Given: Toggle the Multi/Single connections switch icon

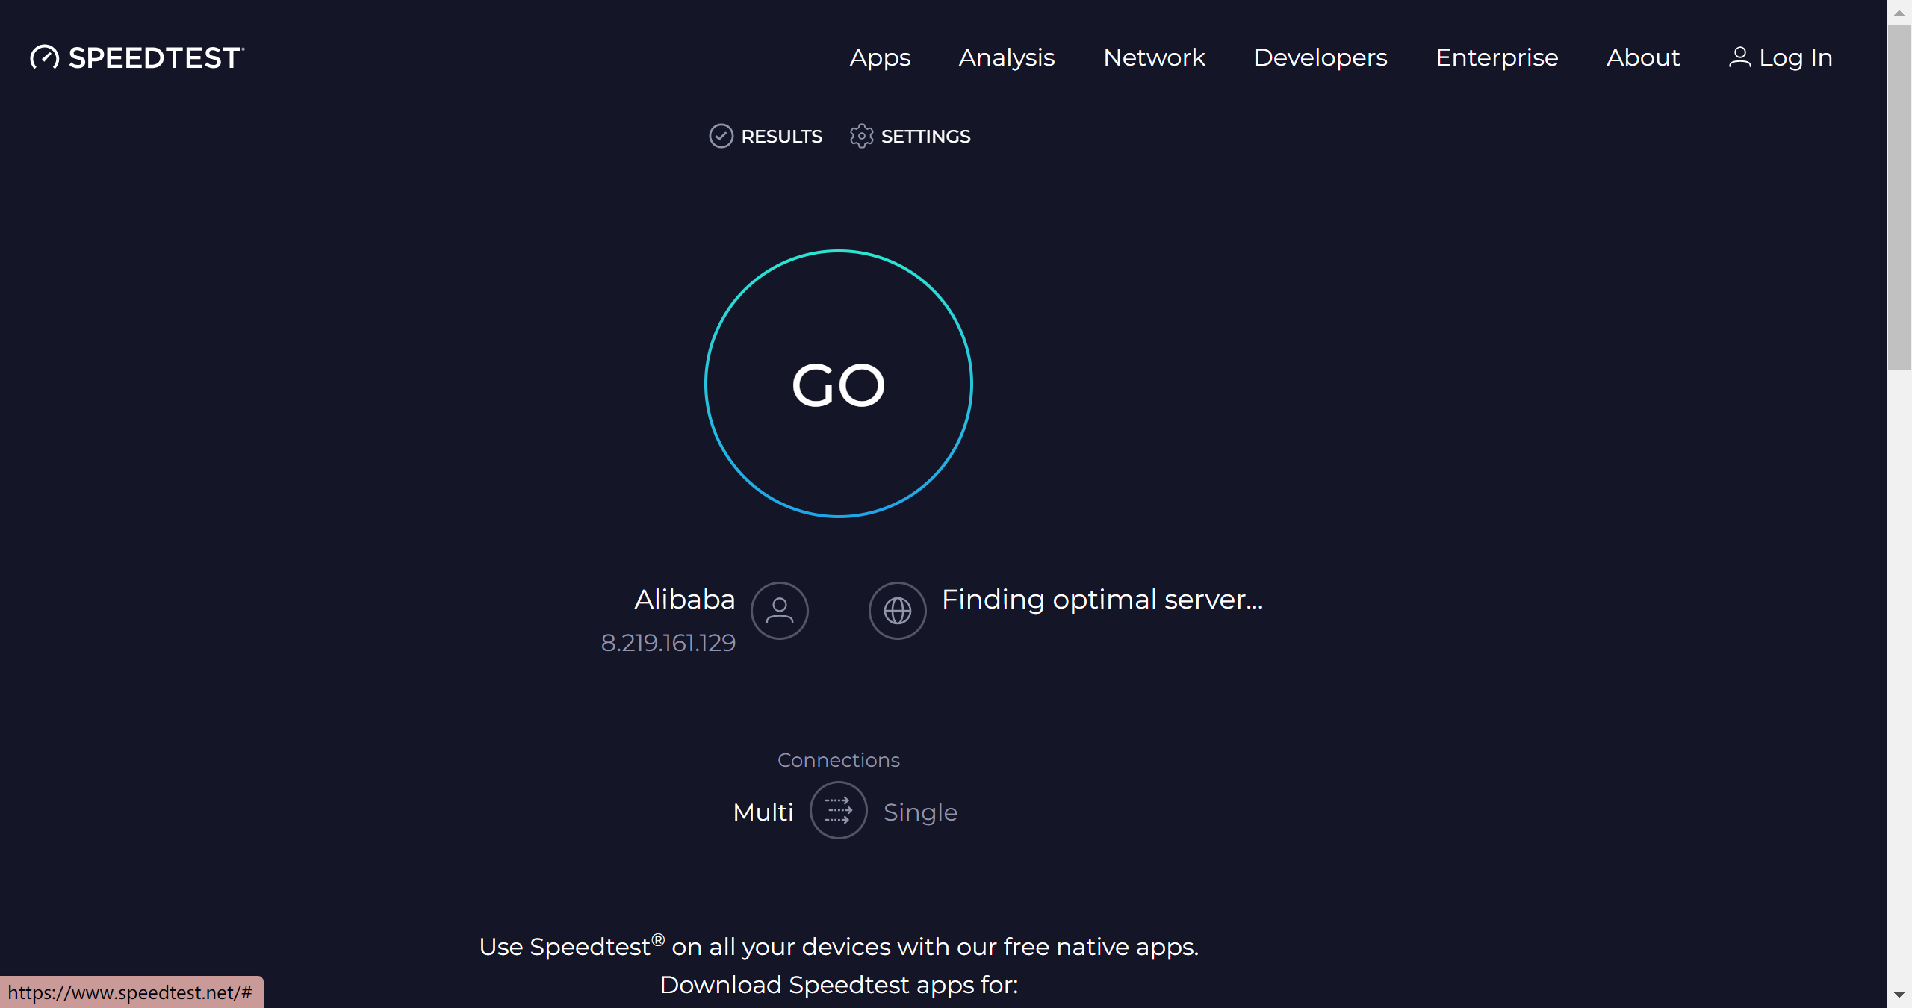Looking at the screenshot, I should coord(838,810).
